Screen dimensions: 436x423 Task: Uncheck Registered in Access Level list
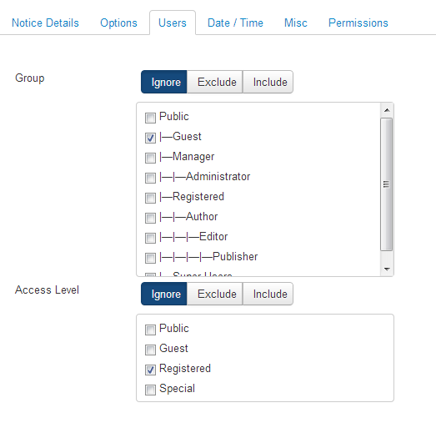pos(150,370)
